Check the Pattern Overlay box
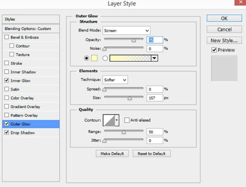 [x=7, y=115]
